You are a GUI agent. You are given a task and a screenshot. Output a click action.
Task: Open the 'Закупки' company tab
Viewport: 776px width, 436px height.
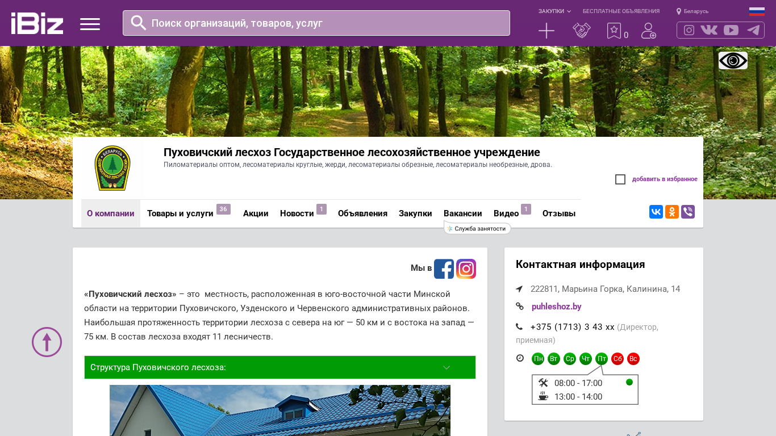pos(415,213)
